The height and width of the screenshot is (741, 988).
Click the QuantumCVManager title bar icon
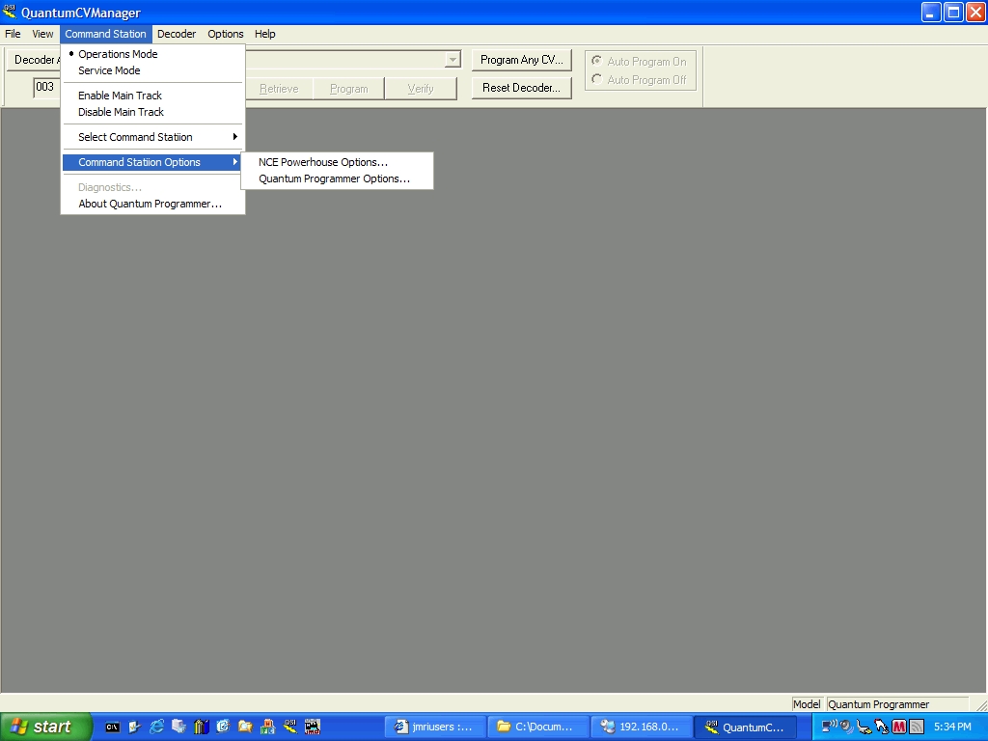[10, 12]
